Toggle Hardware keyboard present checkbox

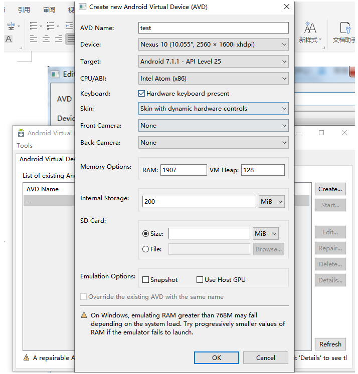tap(141, 94)
